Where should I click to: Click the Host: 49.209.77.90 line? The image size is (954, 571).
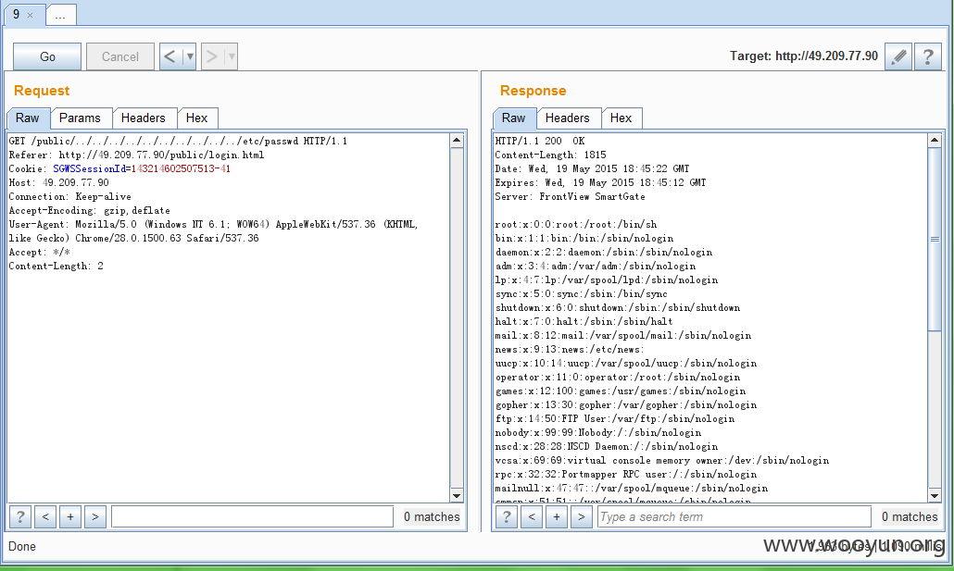58,182
